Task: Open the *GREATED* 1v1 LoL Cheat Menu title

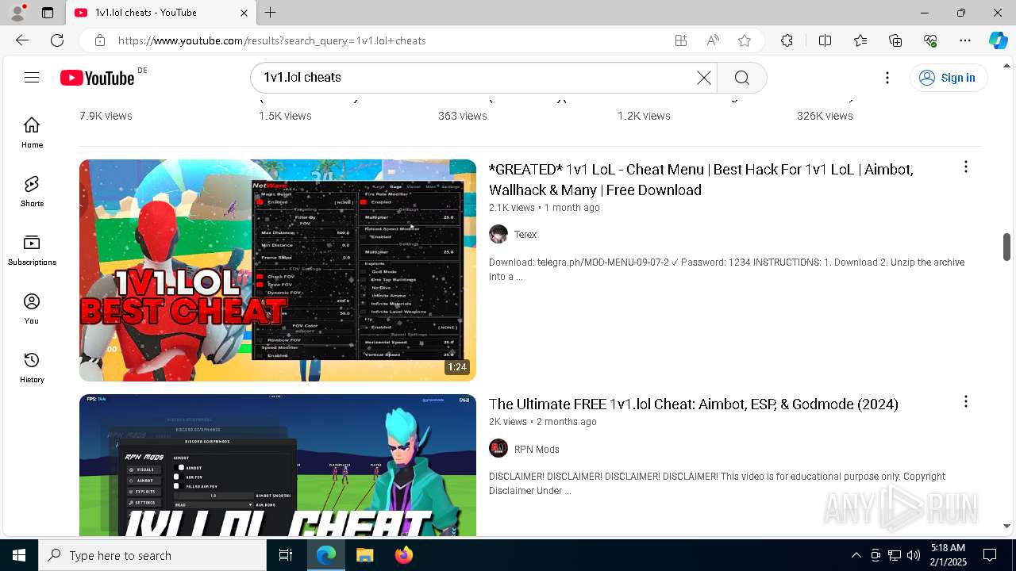Action: click(701, 179)
